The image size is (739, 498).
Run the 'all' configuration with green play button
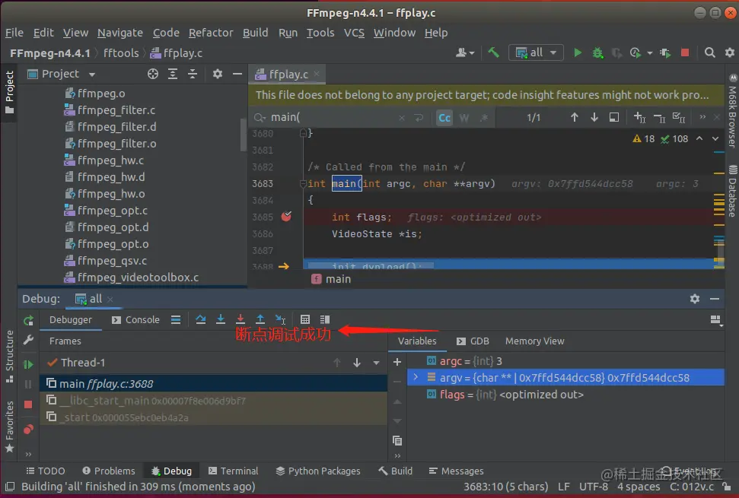point(578,52)
